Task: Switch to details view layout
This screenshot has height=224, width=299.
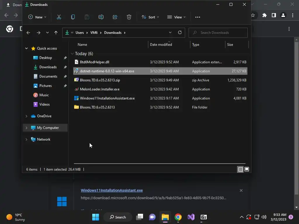Action: pos(241,169)
